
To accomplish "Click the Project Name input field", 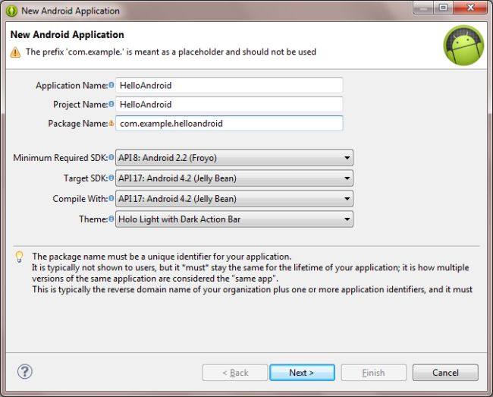I will (229, 104).
